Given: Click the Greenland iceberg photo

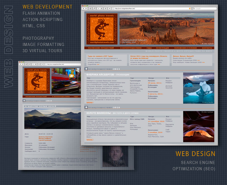Looking at the screenshot, I should click(199, 88).
